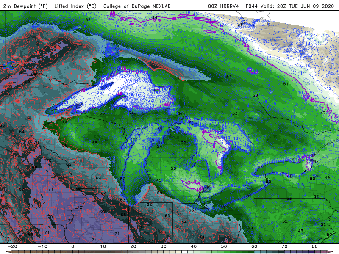Click the '60' color scale label
The height and width of the screenshot is (254, 339).
(x=254, y=246)
